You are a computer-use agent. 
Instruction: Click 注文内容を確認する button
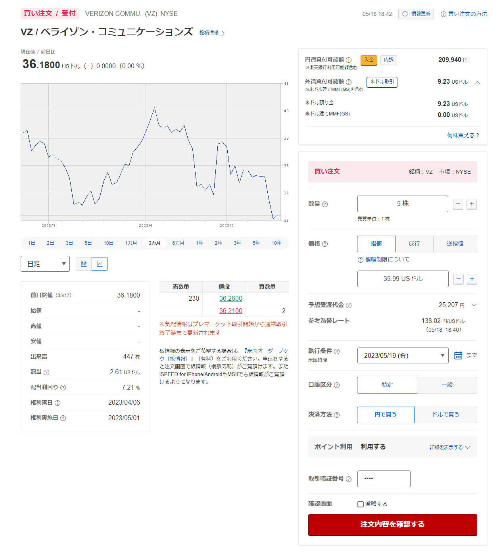pos(392,524)
